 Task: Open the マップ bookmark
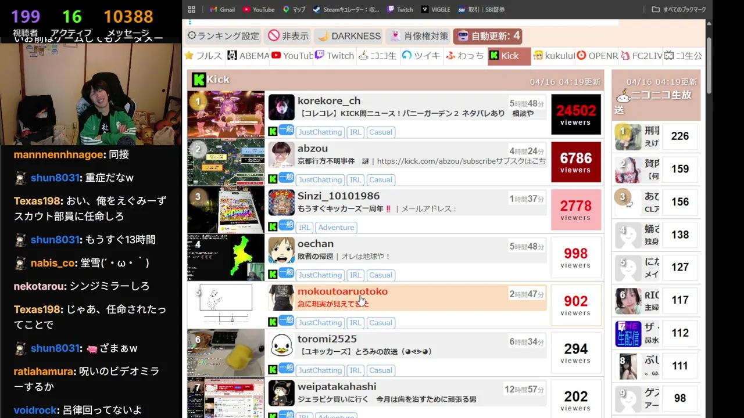tap(294, 9)
